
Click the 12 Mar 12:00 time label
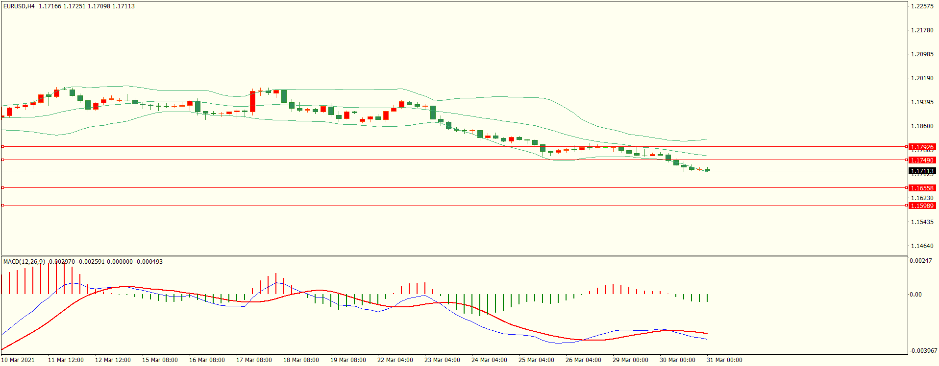pyautogui.click(x=113, y=360)
